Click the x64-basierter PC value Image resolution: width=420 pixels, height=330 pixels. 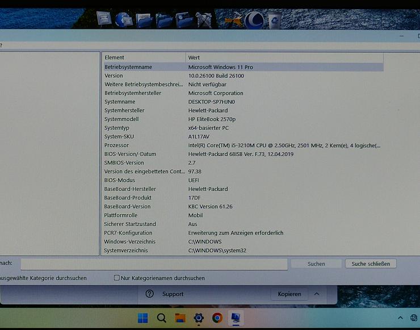(208, 128)
